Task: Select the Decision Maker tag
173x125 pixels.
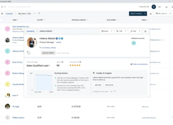Action: (48, 53)
